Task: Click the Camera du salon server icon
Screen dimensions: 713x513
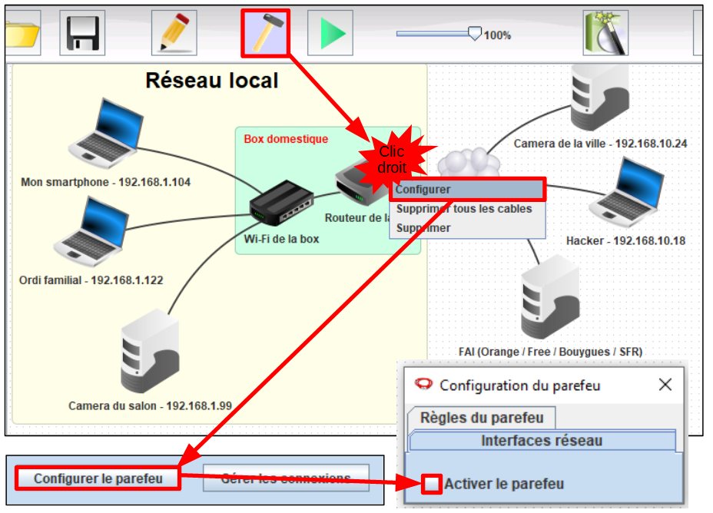Action: (149, 352)
